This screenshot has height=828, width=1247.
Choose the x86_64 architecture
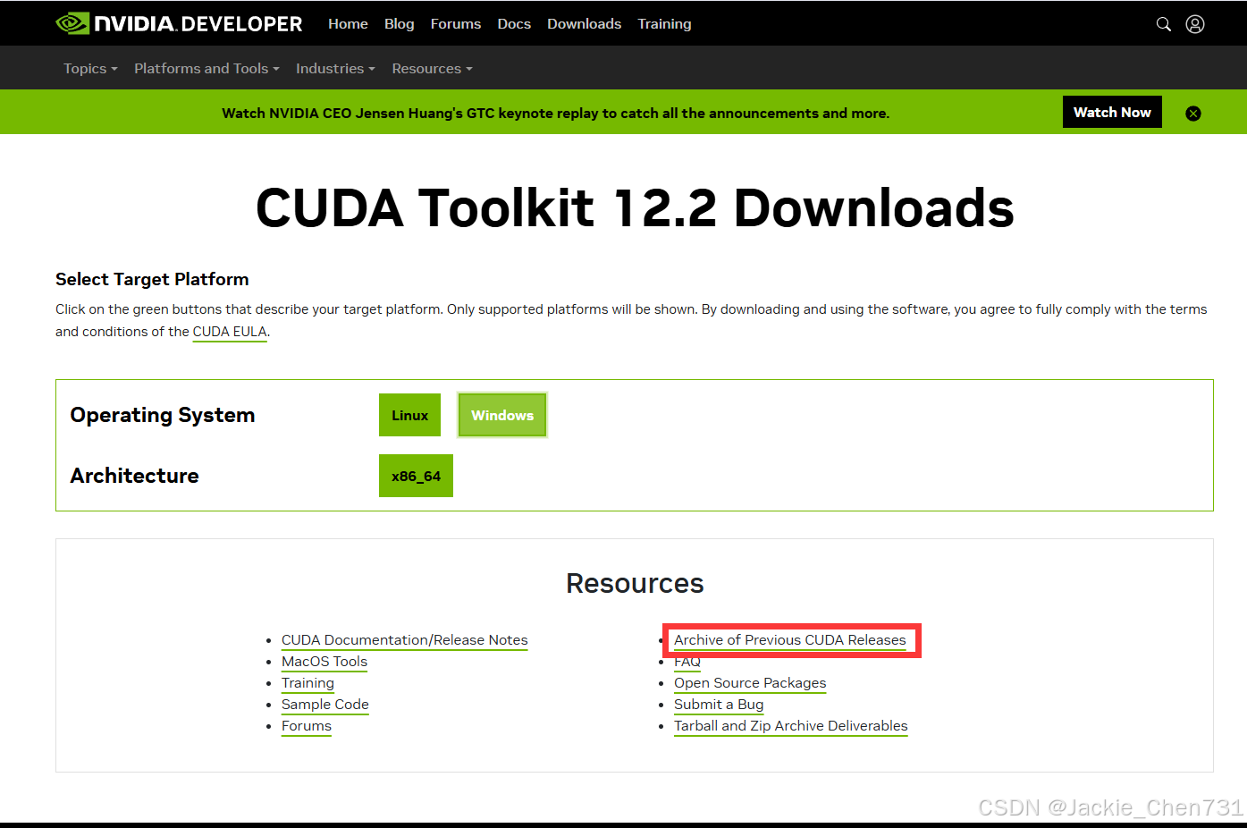click(416, 476)
